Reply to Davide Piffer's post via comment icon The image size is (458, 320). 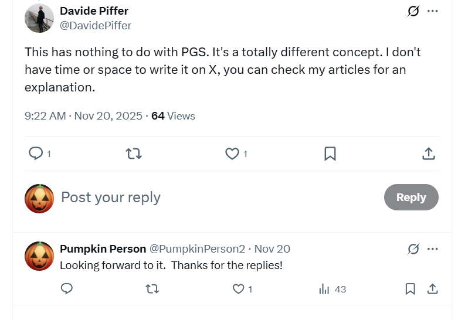[36, 154]
